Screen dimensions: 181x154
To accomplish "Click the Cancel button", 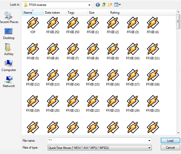I will [x=170, y=148].
